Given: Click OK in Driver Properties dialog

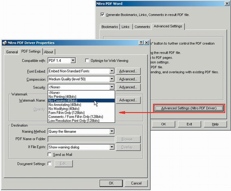Looking at the screenshot, I should tap(111, 183).
